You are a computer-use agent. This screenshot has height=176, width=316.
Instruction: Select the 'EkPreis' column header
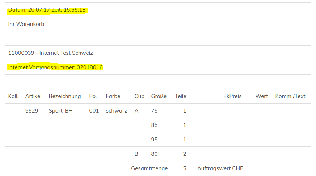(232, 96)
